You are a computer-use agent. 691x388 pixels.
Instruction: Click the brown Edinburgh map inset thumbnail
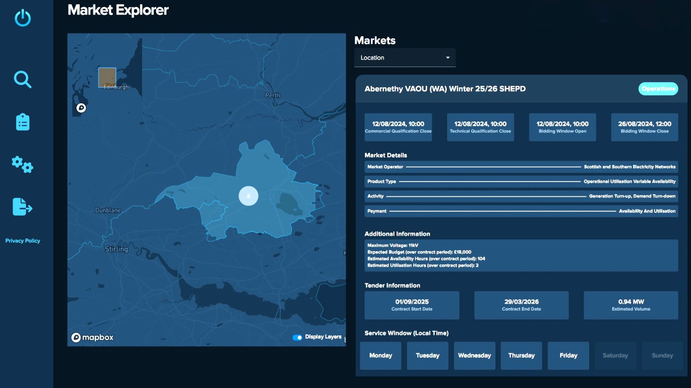tap(107, 77)
